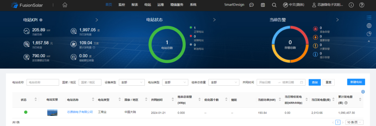Click the 当日收益 KPI icon
376x126 pixels.
[x=26, y=44]
